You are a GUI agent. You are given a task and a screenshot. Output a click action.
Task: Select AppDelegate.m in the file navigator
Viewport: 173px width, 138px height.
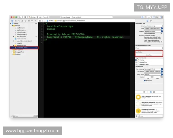pyautogui.click(x=21, y=30)
